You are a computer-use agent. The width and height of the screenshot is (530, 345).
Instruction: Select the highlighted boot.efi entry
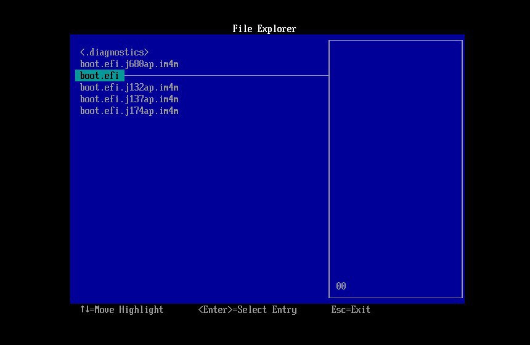pos(100,76)
